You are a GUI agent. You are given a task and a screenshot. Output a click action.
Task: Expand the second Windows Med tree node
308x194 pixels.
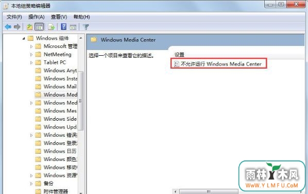point(31,103)
